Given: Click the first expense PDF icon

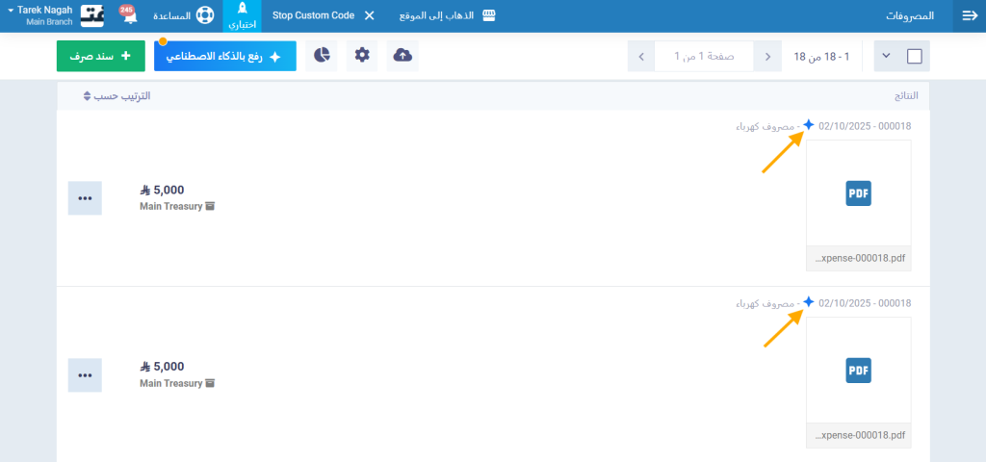Looking at the screenshot, I should (858, 193).
